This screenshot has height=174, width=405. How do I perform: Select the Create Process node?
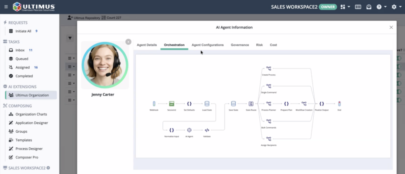tap(268, 69)
